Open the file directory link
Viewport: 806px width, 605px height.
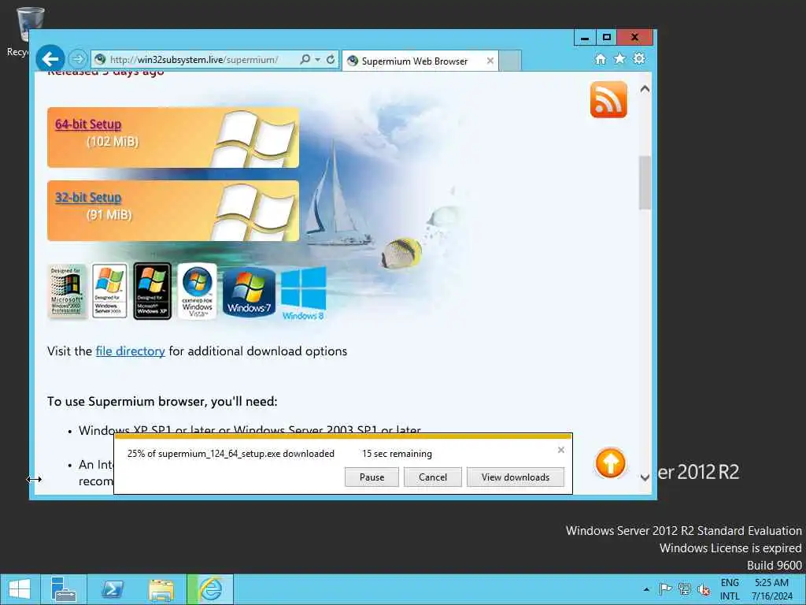pyautogui.click(x=130, y=351)
